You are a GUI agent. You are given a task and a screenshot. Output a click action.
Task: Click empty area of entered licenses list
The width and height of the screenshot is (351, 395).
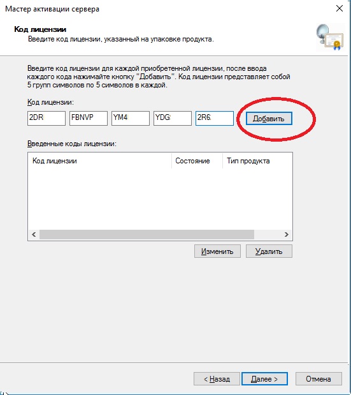(160, 198)
